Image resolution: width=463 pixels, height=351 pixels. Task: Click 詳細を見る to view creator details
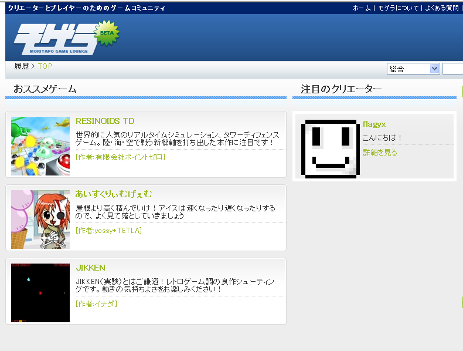pos(380,153)
